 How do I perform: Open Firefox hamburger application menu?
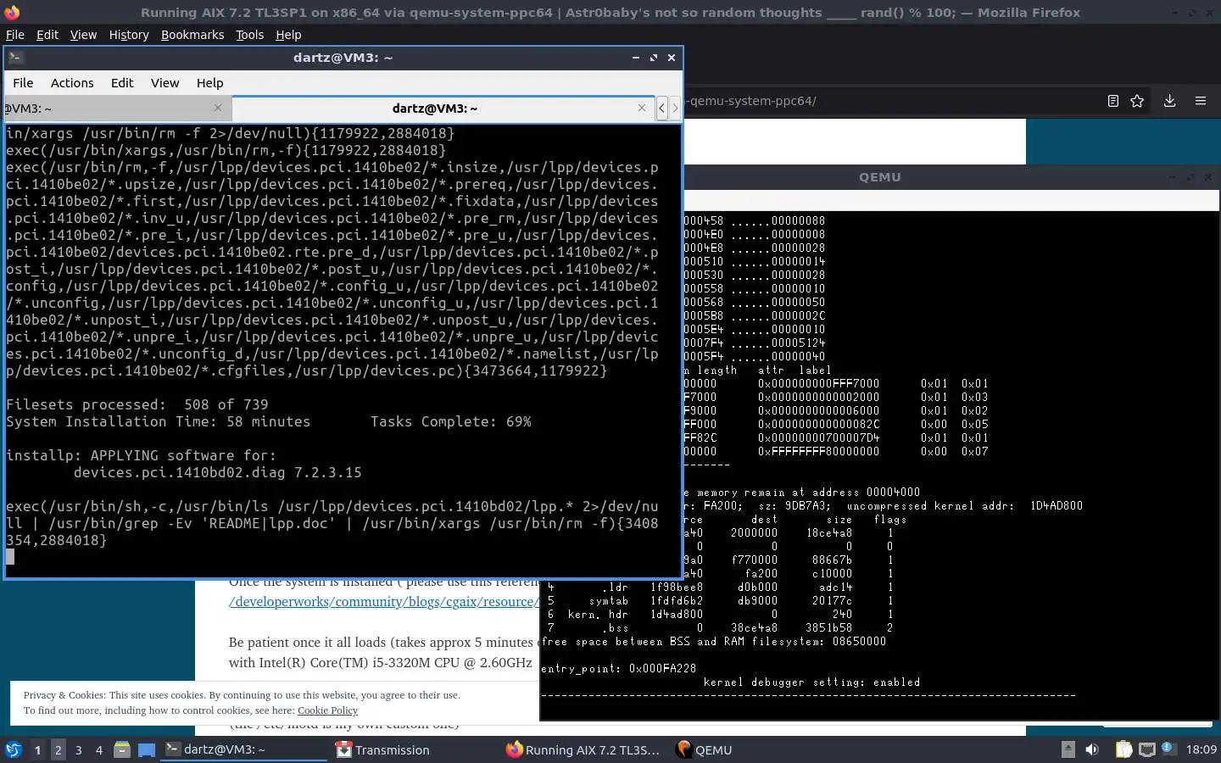point(1201,101)
